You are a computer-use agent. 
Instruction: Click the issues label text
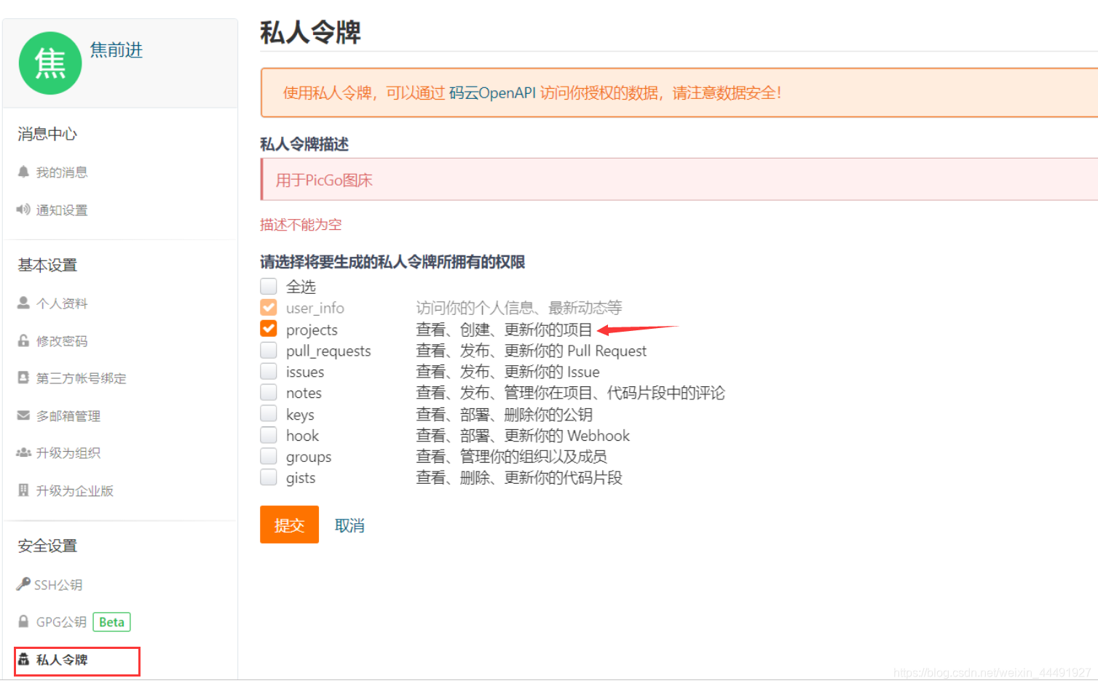point(305,372)
